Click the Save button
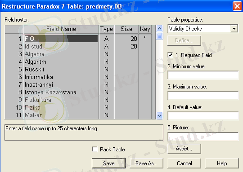This screenshot has height=172, width=243. tap(108, 163)
